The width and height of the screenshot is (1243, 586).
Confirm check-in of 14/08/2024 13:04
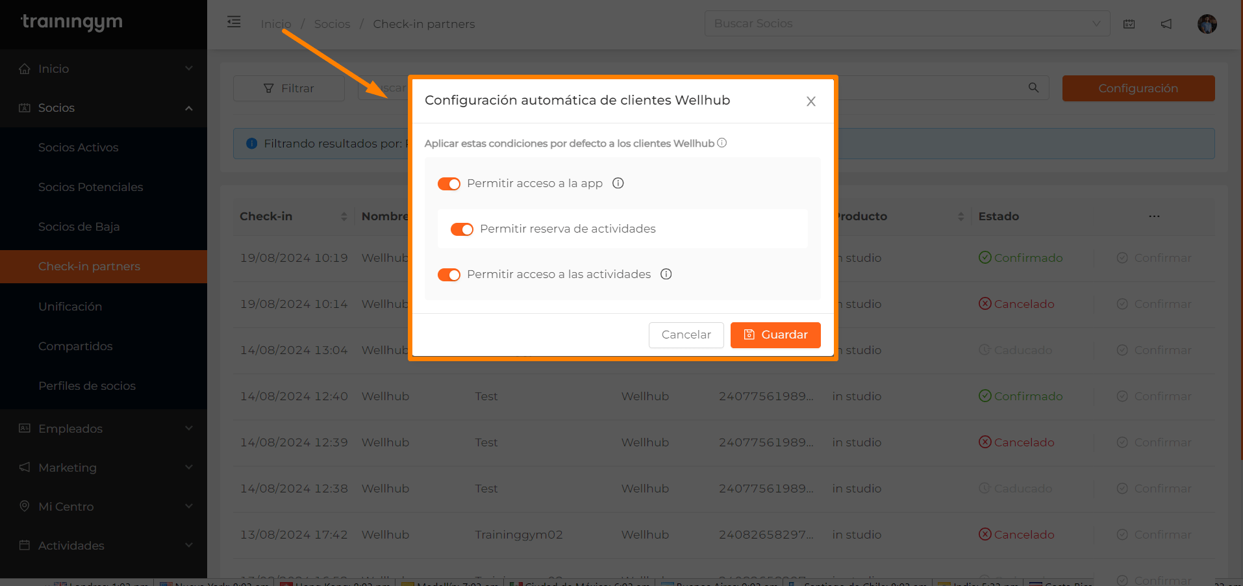pyautogui.click(x=1154, y=350)
